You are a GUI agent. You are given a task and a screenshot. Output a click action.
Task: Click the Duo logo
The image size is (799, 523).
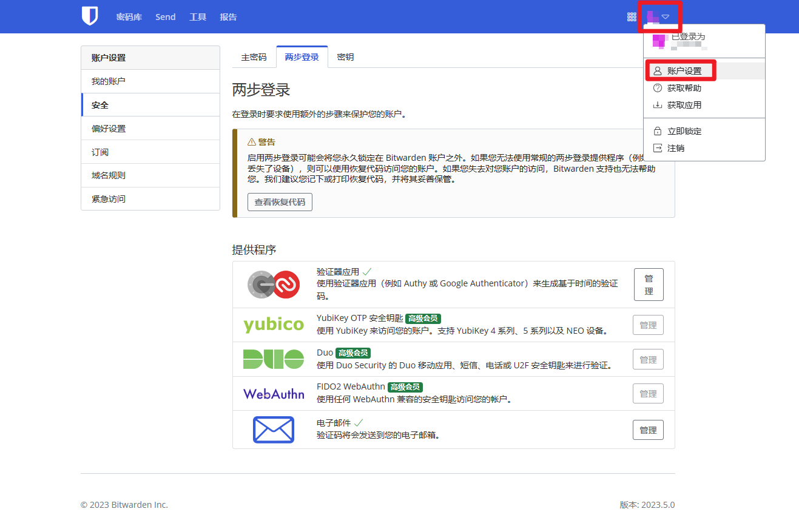(x=274, y=359)
